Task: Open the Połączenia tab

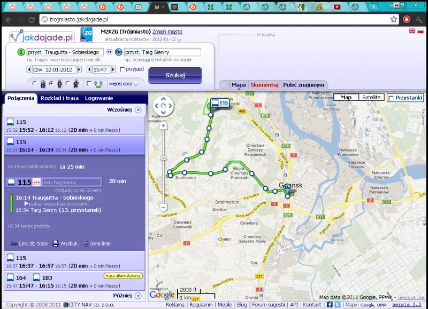Action: click(21, 98)
